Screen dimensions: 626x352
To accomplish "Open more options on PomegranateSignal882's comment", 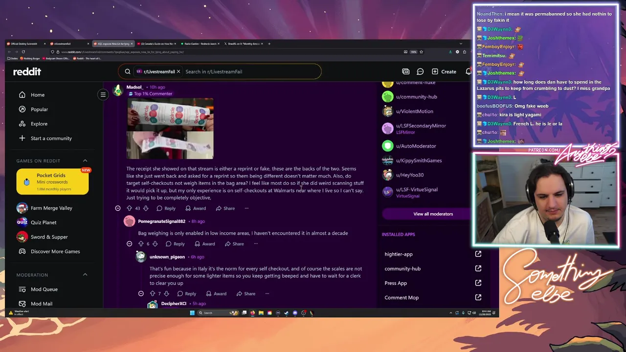I will coord(256,244).
